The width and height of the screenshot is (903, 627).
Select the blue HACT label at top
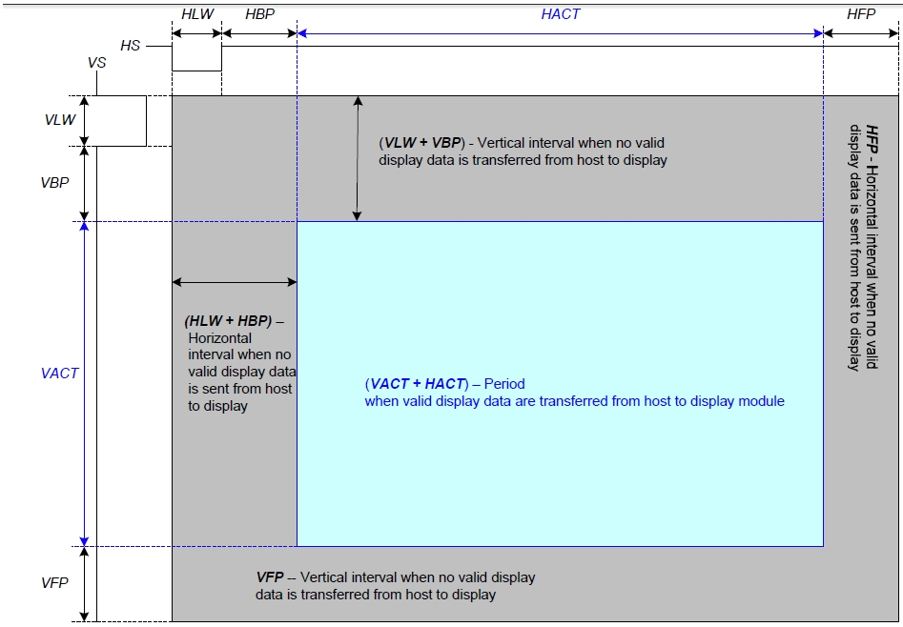(560, 14)
